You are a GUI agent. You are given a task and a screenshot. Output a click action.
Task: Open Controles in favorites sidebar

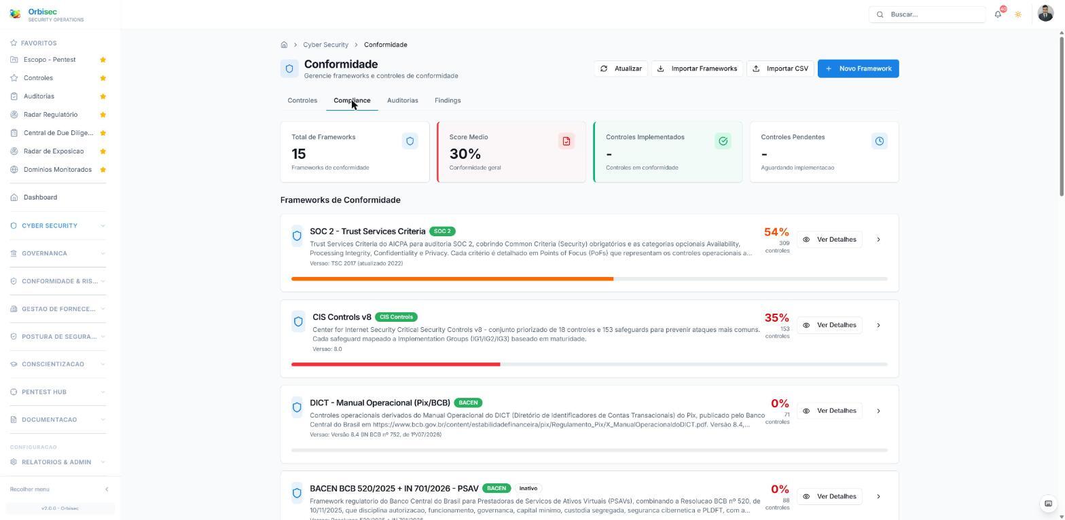(38, 78)
